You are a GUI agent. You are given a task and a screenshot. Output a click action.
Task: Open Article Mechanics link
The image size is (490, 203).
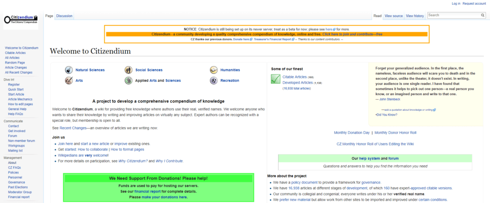(x=20, y=99)
